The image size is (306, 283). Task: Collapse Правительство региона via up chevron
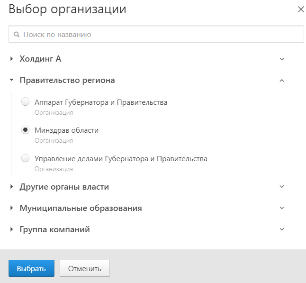[x=282, y=81]
